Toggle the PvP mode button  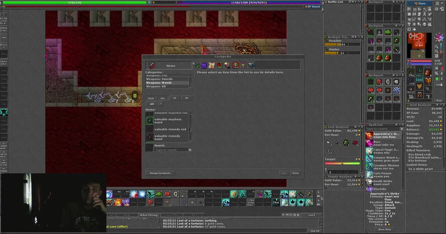(x=439, y=84)
